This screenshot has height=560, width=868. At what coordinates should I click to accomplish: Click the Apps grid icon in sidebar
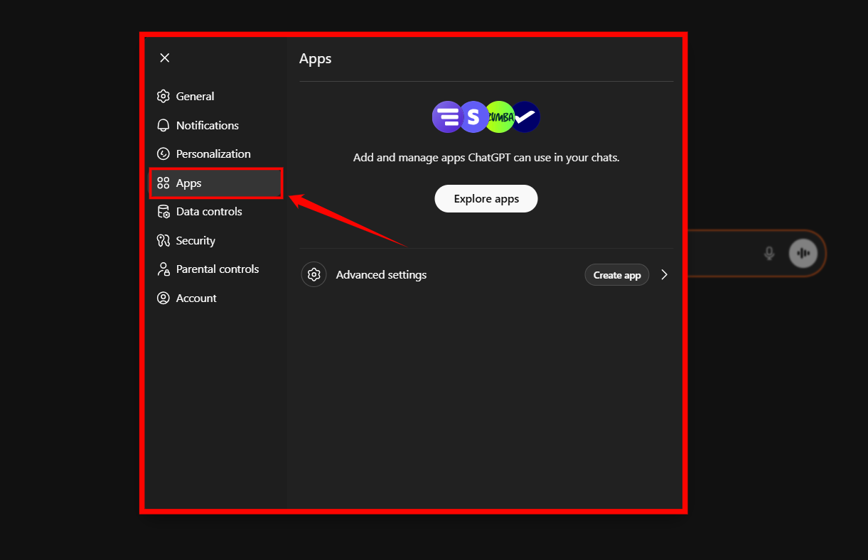pos(164,183)
